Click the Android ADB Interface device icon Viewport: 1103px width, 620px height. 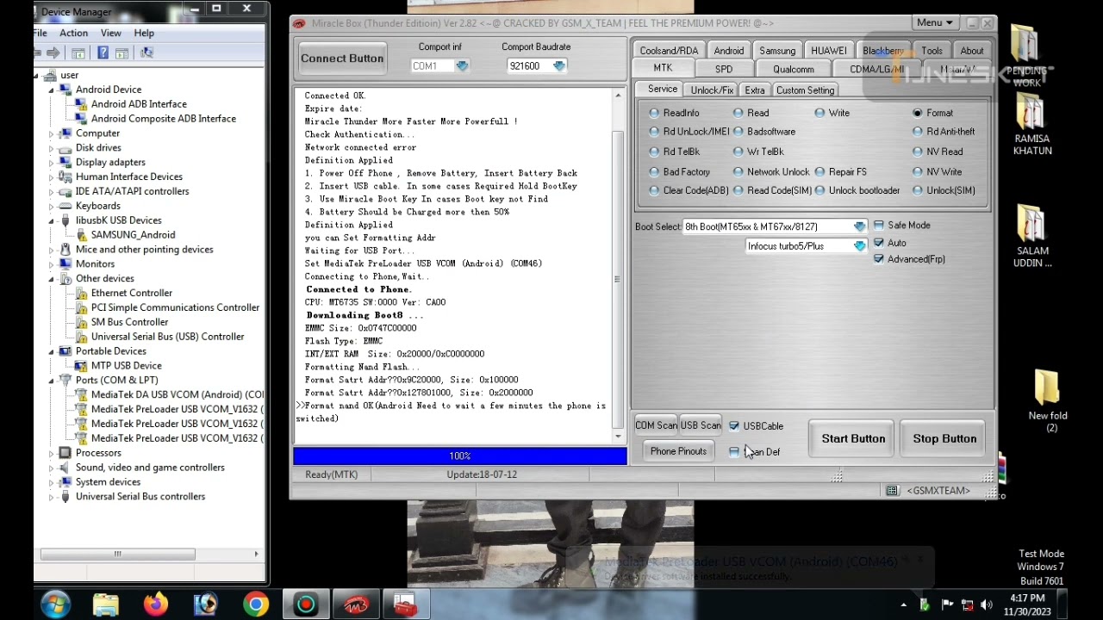click(x=81, y=104)
